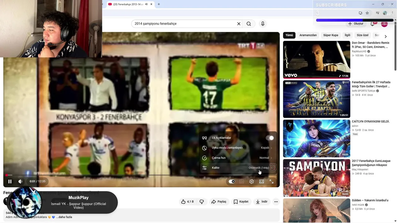Visit the beIN SPORTS Türkiye channel
The height and width of the screenshot is (223, 397).
click(x=364, y=91)
